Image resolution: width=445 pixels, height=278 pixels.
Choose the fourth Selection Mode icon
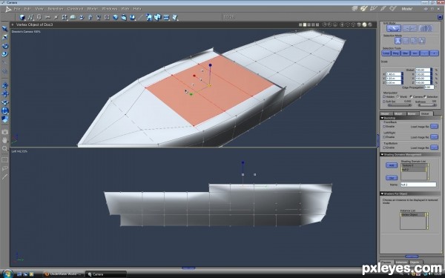pos(422,41)
